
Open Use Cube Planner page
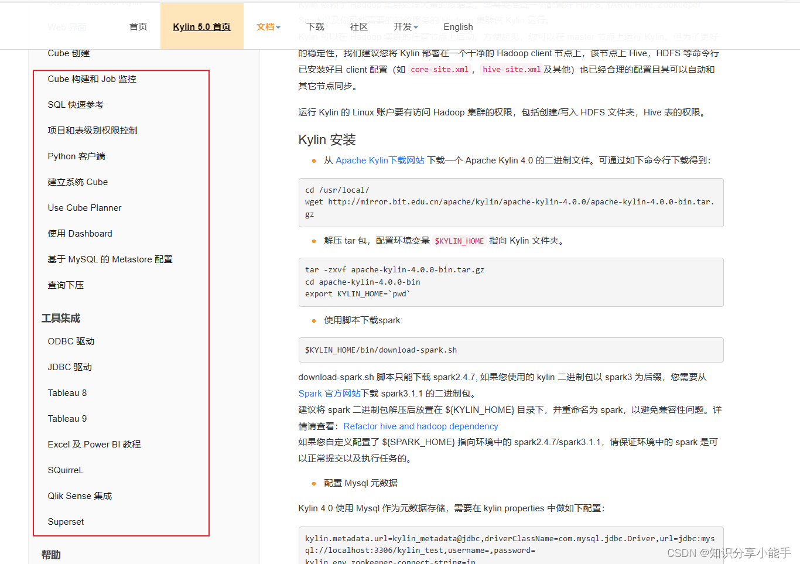coord(84,208)
